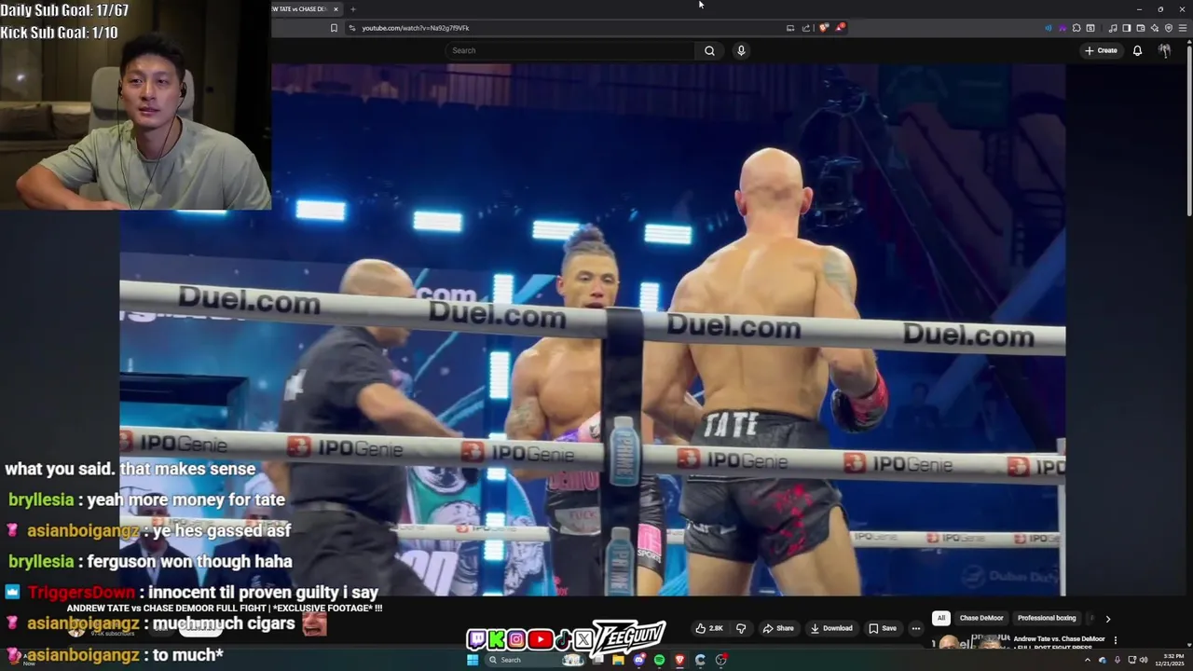Open Spotify from the taskbar
The height and width of the screenshot is (671, 1193).
pyautogui.click(x=659, y=660)
